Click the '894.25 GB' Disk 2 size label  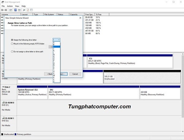6,92
